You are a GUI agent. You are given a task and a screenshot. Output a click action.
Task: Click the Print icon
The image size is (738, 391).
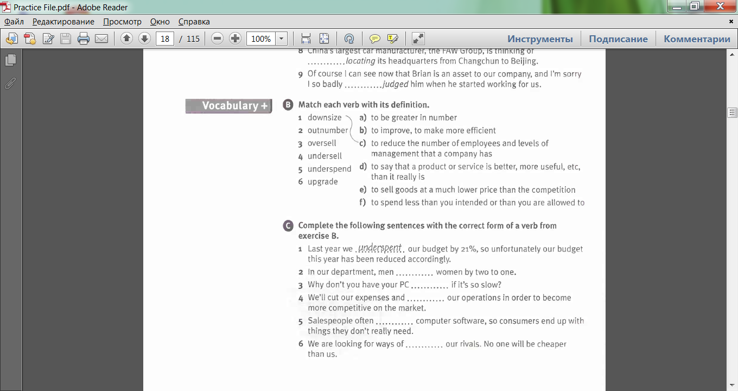84,39
